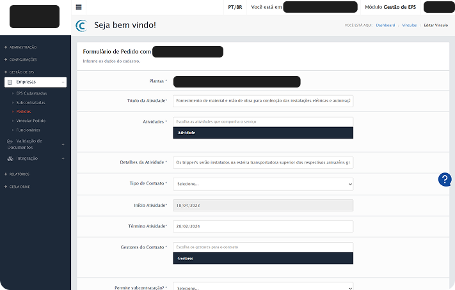Go to Vínculos breadcrumb link

[409, 25]
